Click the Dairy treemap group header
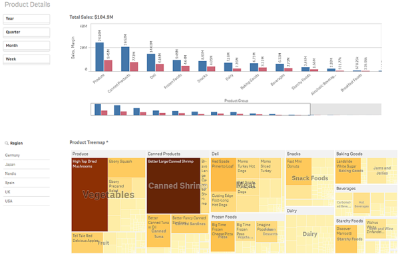 pos(309,211)
